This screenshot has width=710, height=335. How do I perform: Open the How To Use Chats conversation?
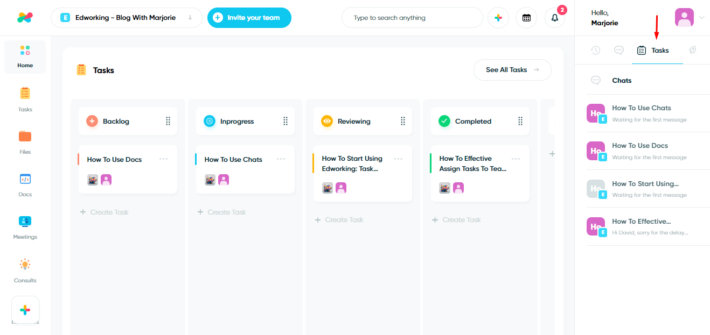[x=648, y=113]
